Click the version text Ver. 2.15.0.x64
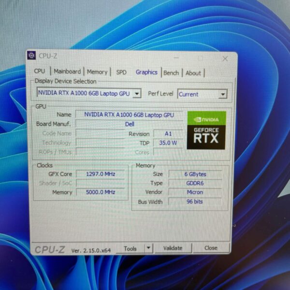This screenshot has width=290, height=290. (x=91, y=250)
